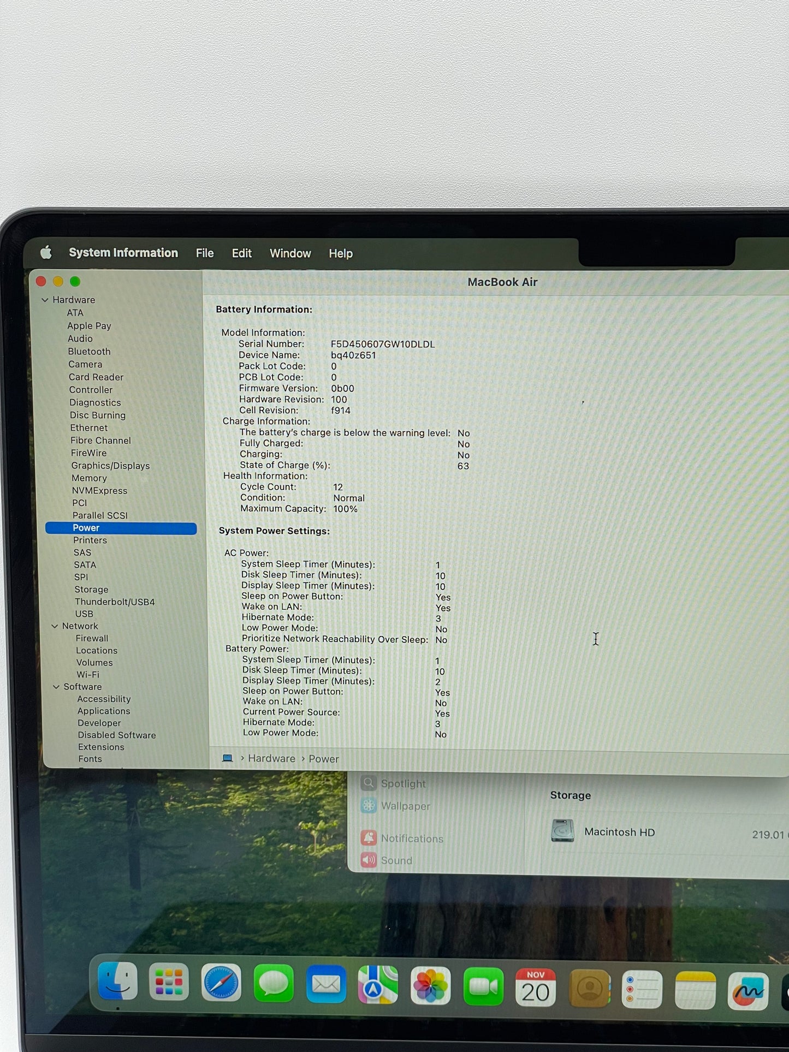Select Thunderbolt/USB4 in the sidebar
The image size is (789, 1052).
[x=115, y=602]
